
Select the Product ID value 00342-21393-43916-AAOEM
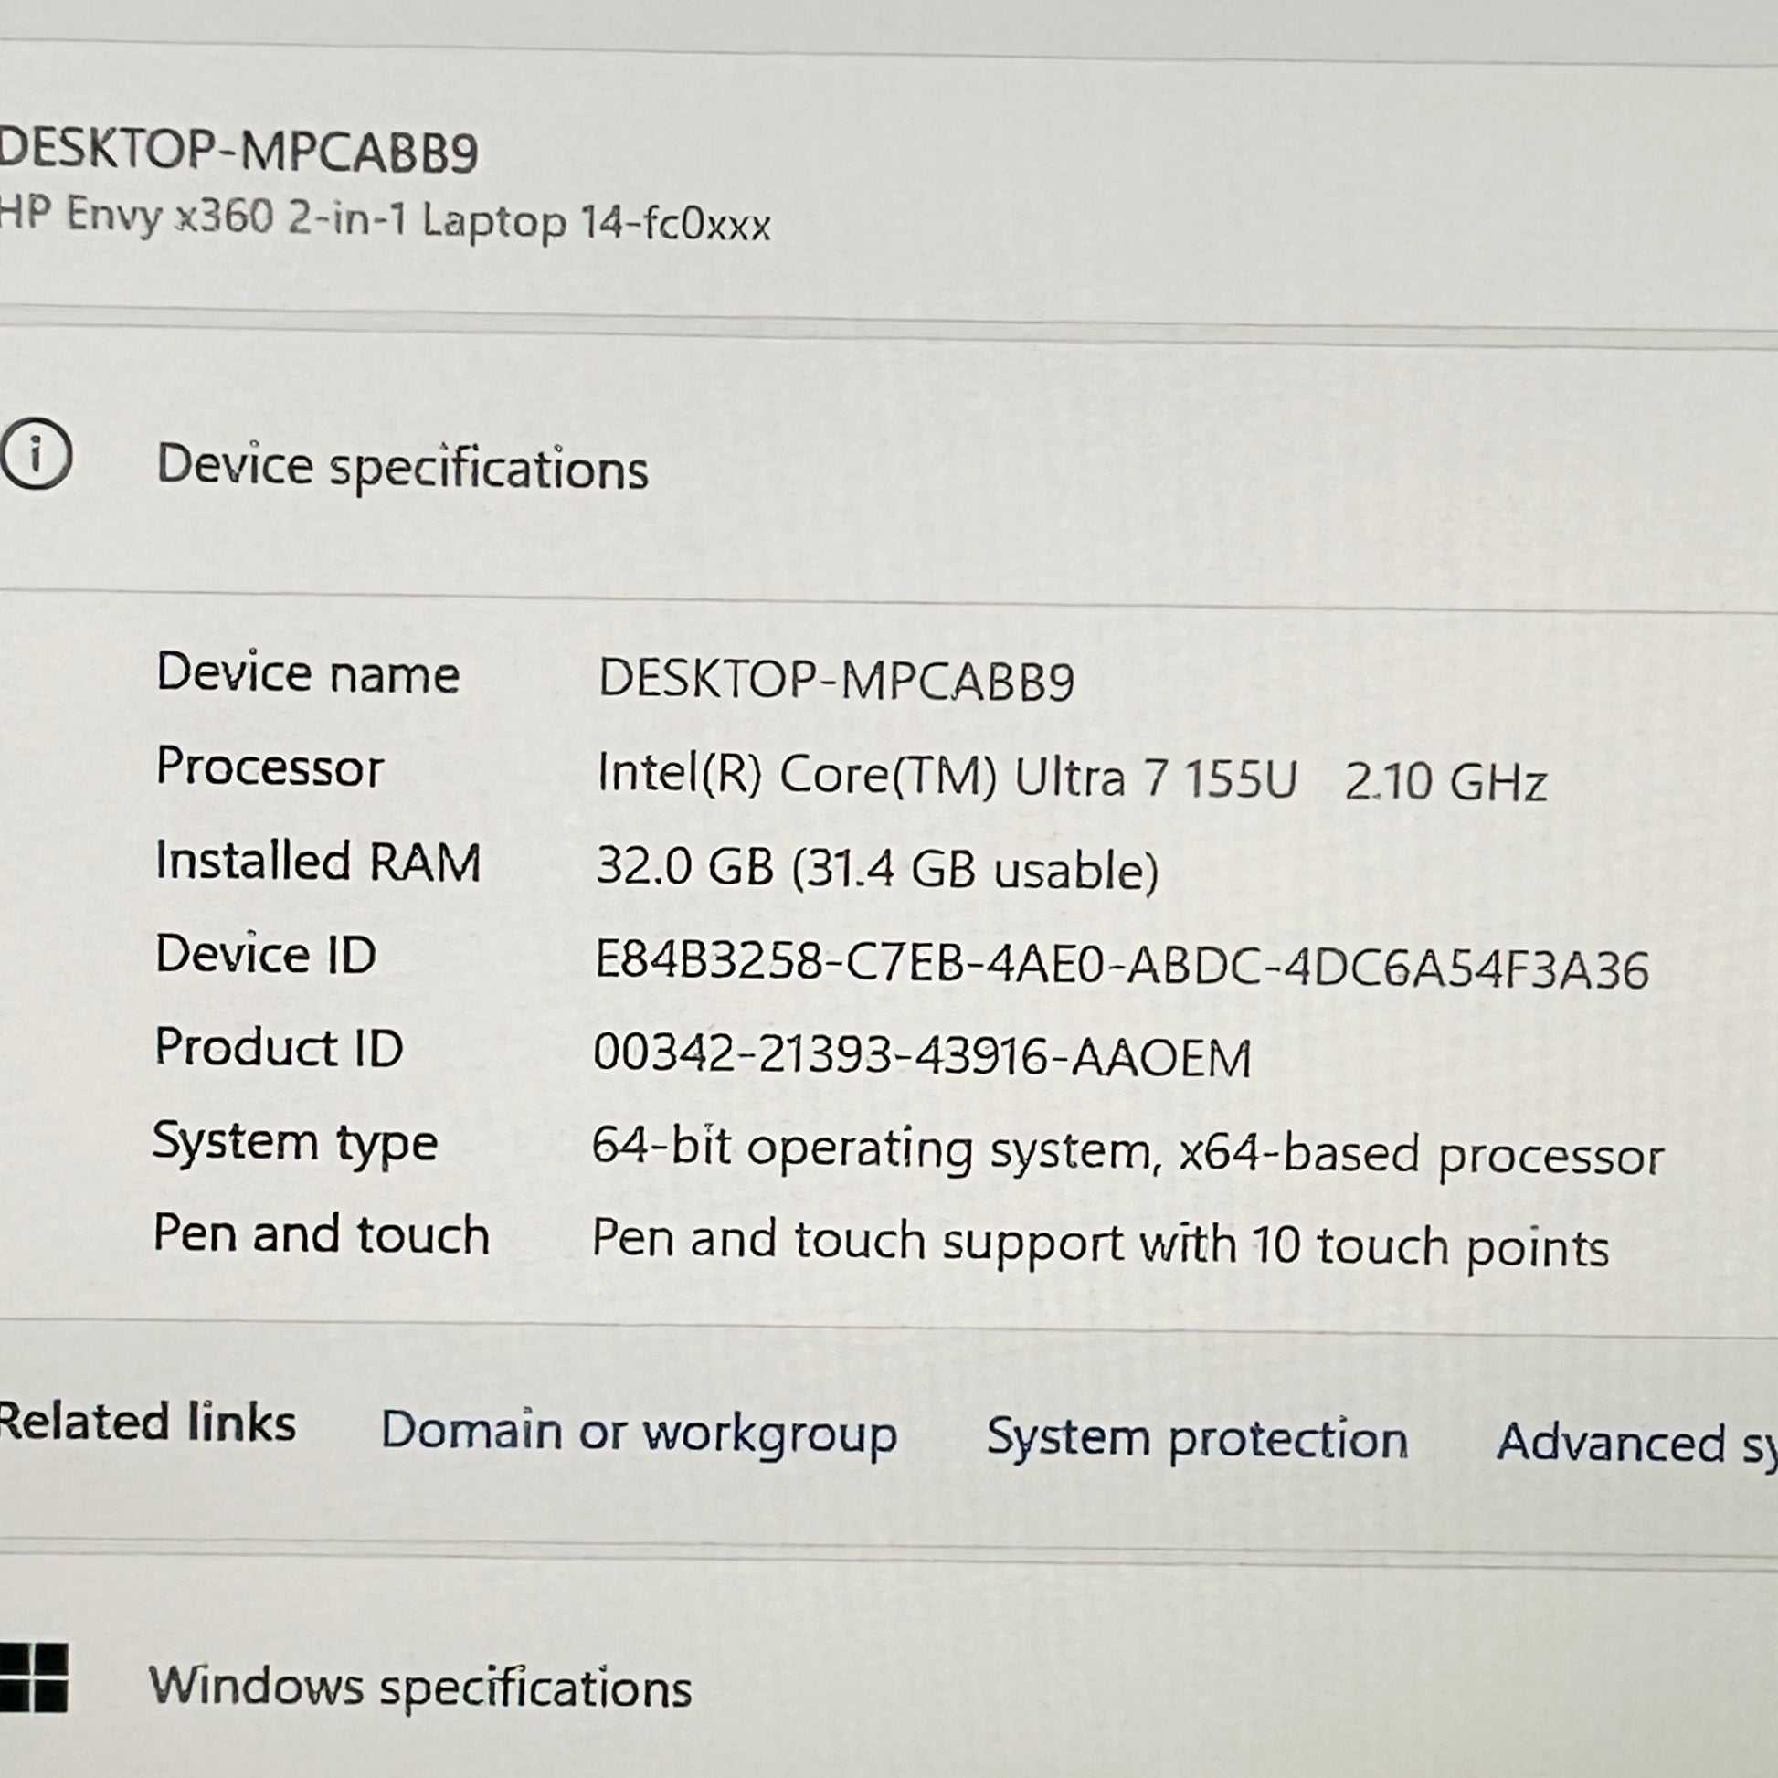(922, 1056)
